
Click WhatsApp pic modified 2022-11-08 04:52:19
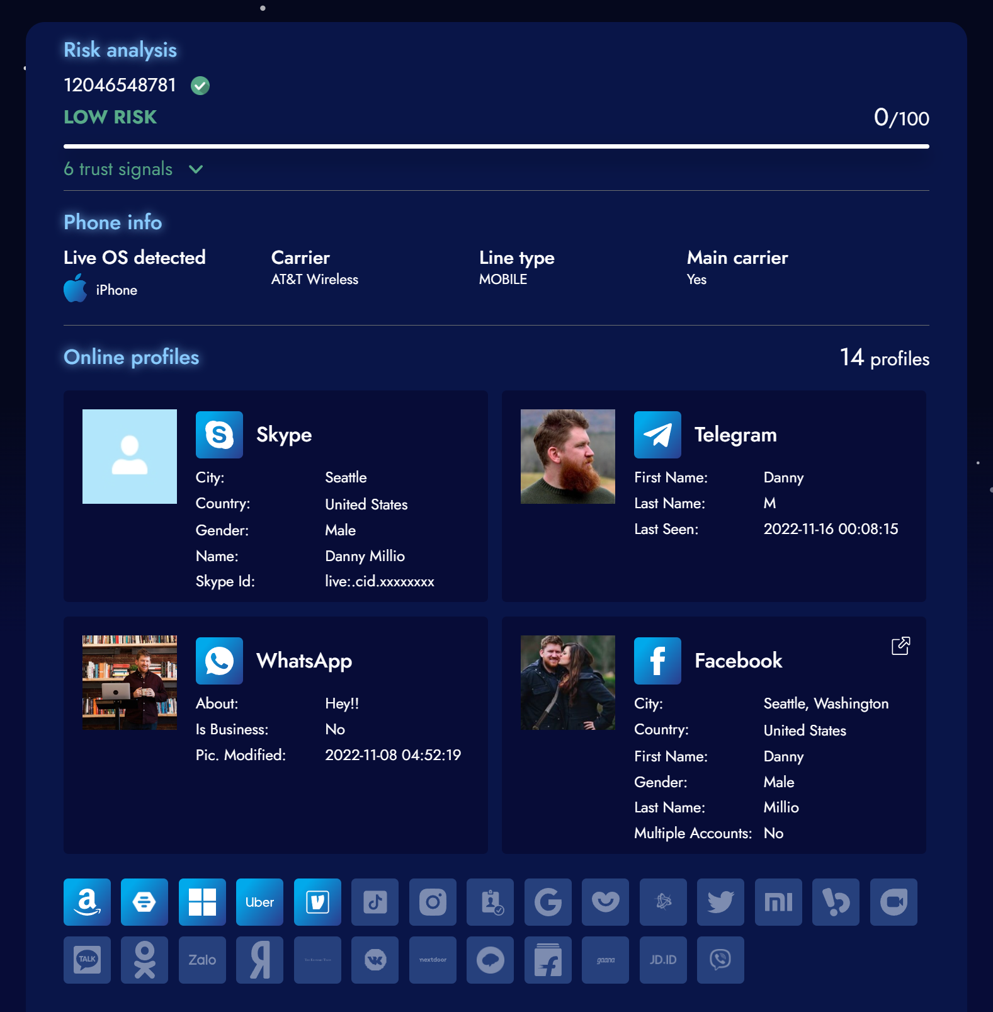coord(393,755)
